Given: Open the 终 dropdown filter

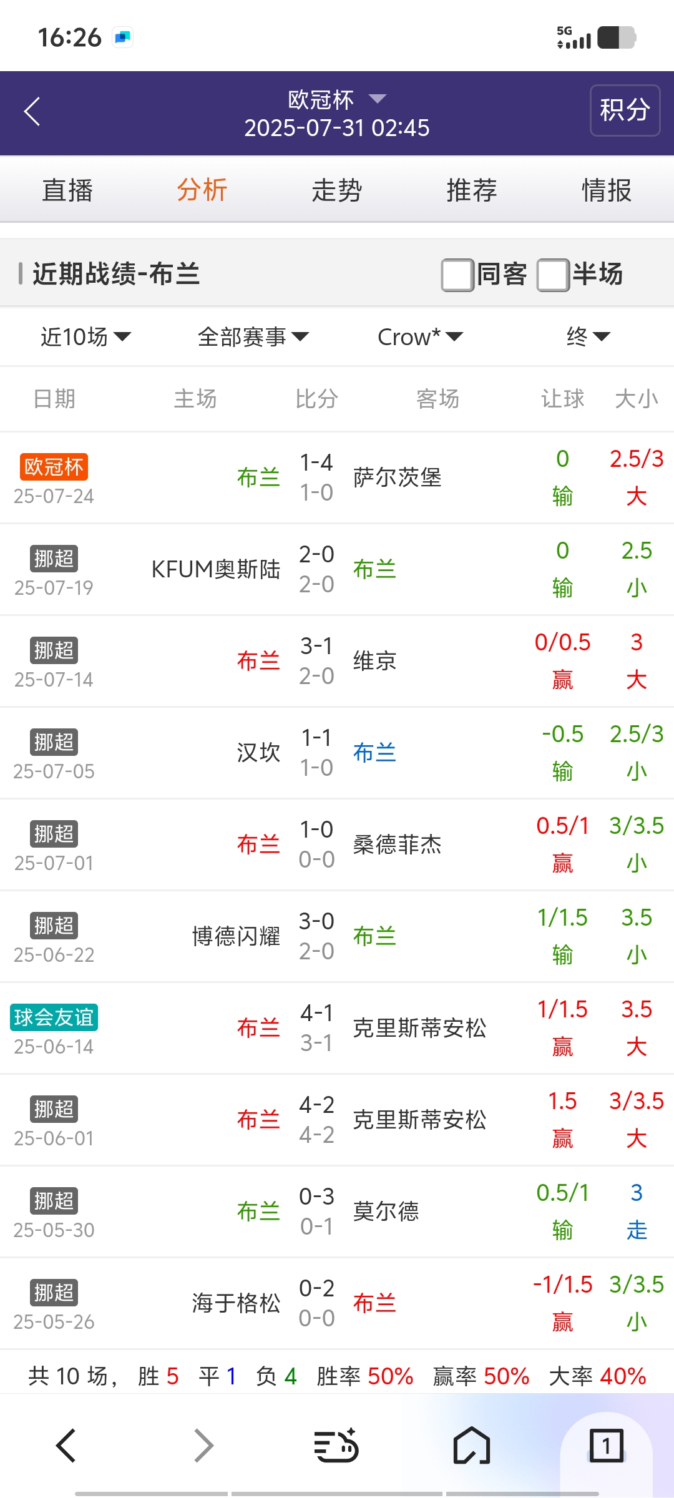Looking at the screenshot, I should 587,337.
